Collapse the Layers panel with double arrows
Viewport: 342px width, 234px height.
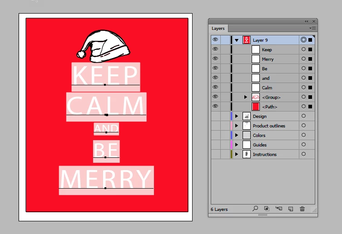point(307,21)
